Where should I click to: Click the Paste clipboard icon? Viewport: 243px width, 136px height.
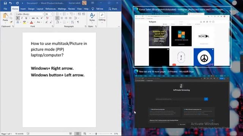click(5, 16)
